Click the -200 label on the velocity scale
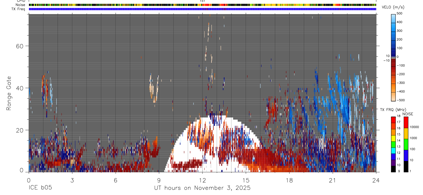This screenshot has width=423, height=195. (x=401, y=74)
